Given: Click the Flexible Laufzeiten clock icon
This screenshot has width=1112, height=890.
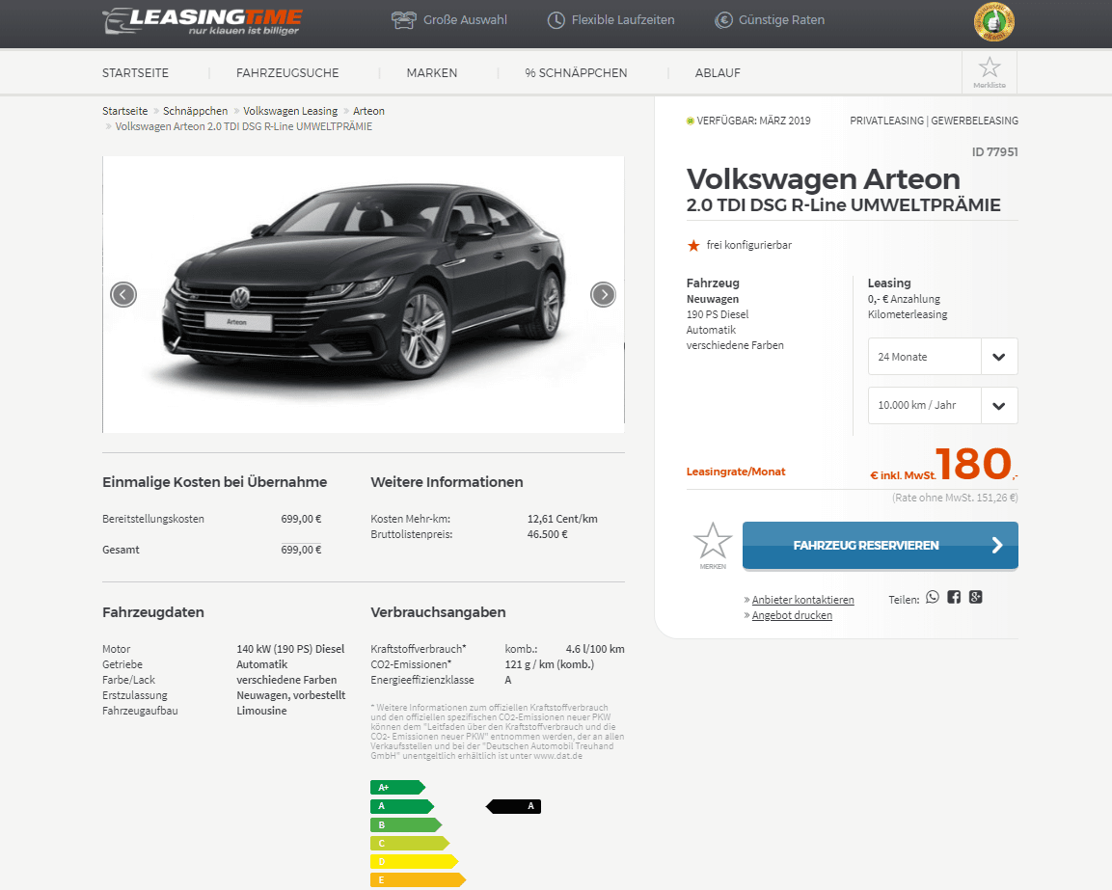Looking at the screenshot, I should (x=556, y=20).
